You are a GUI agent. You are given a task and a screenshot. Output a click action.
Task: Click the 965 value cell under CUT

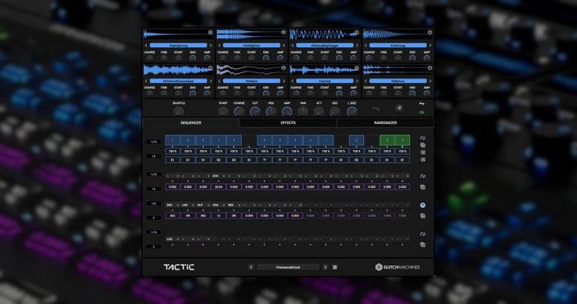pos(203,215)
